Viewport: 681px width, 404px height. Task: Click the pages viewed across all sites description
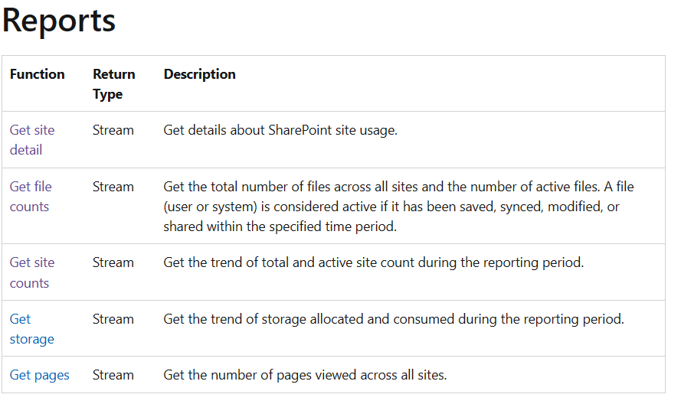tap(304, 375)
